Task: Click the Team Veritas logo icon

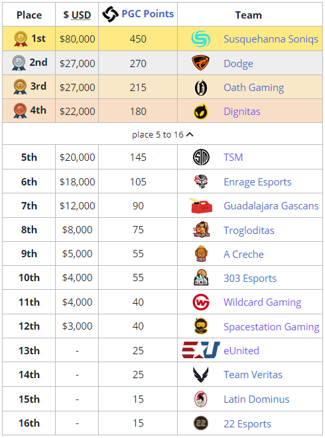Action: pyautogui.click(x=201, y=375)
